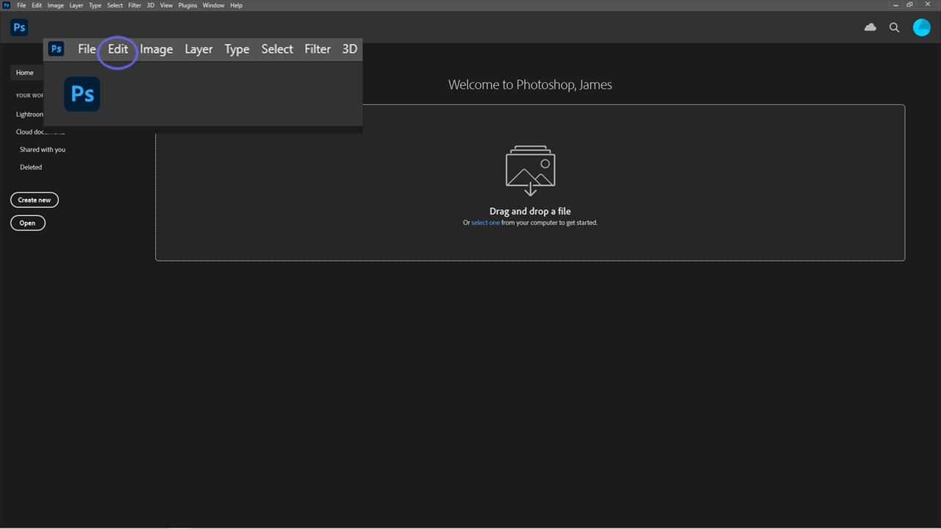Click the Open button

click(28, 223)
